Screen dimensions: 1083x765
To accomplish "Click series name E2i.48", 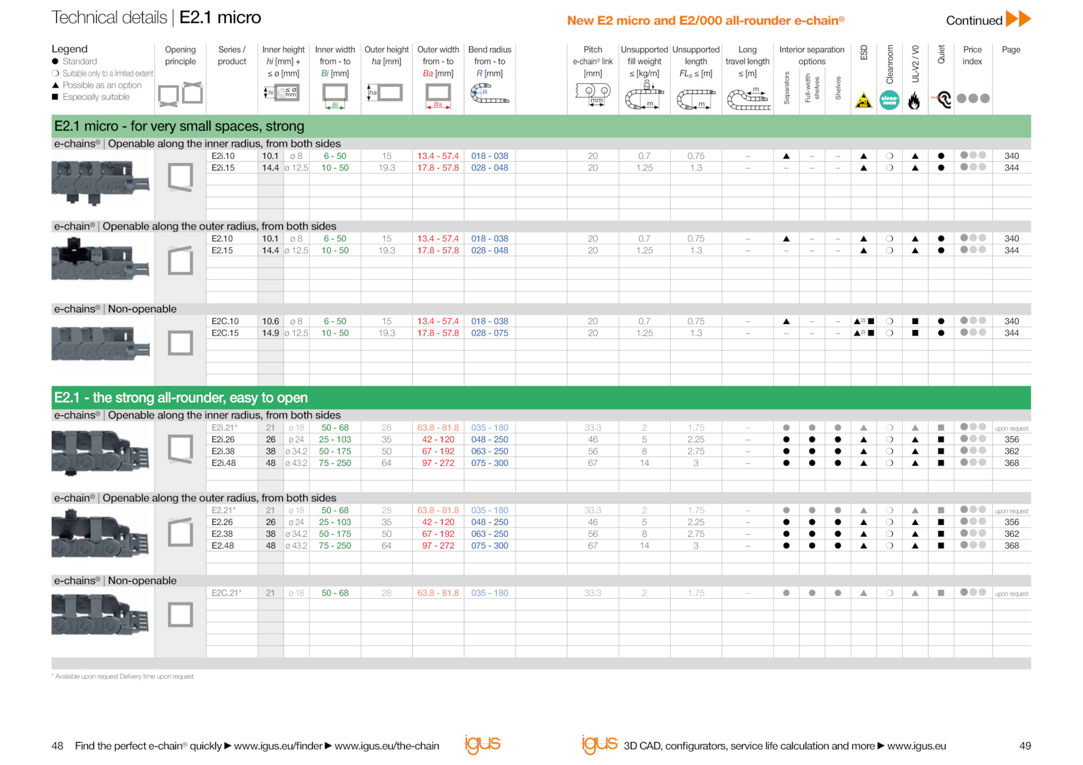I will click(x=223, y=463).
